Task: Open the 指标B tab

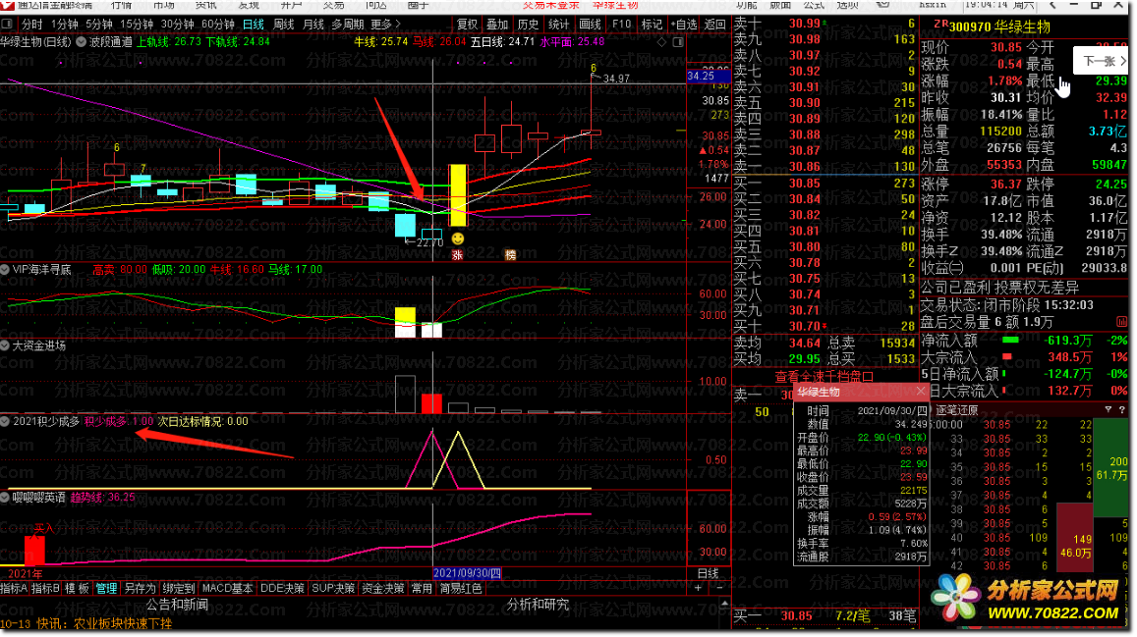Action: (x=45, y=589)
